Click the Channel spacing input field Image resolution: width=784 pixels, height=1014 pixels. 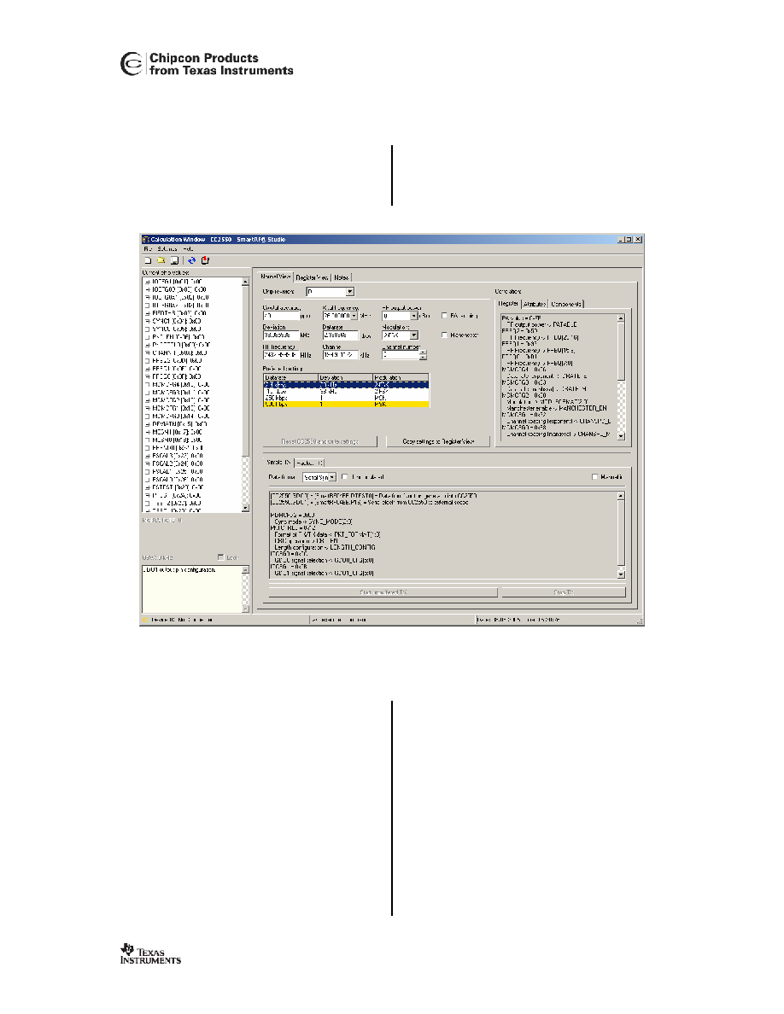point(340,355)
